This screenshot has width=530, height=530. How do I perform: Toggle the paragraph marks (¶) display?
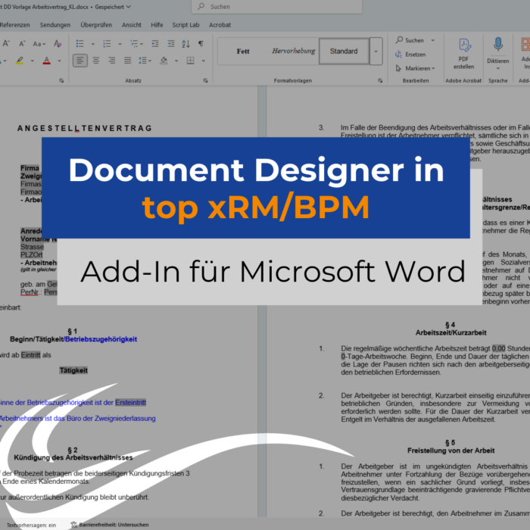(x=201, y=43)
